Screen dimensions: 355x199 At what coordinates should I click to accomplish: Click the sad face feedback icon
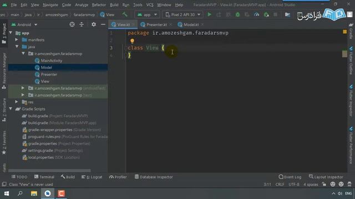(x=341, y=184)
